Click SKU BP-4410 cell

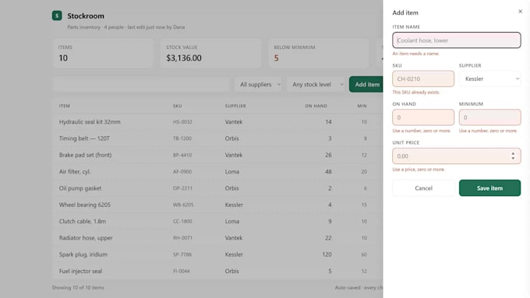click(x=182, y=155)
